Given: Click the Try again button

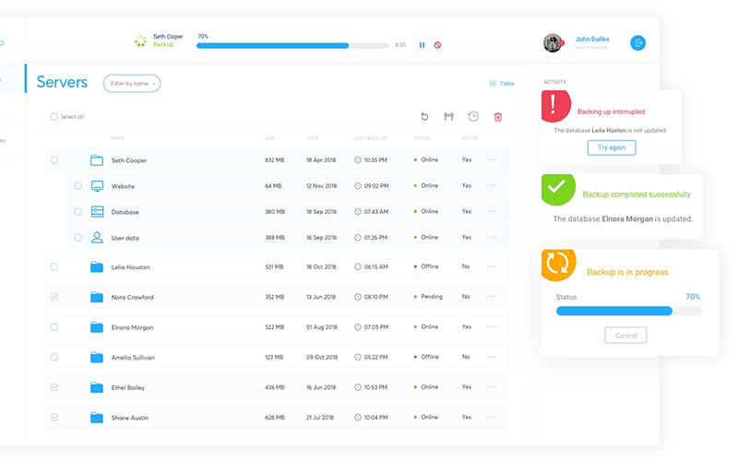Looking at the screenshot, I should point(611,148).
